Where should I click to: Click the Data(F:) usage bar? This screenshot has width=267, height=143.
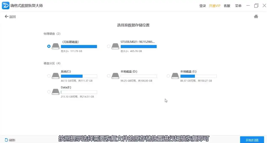[79, 92]
